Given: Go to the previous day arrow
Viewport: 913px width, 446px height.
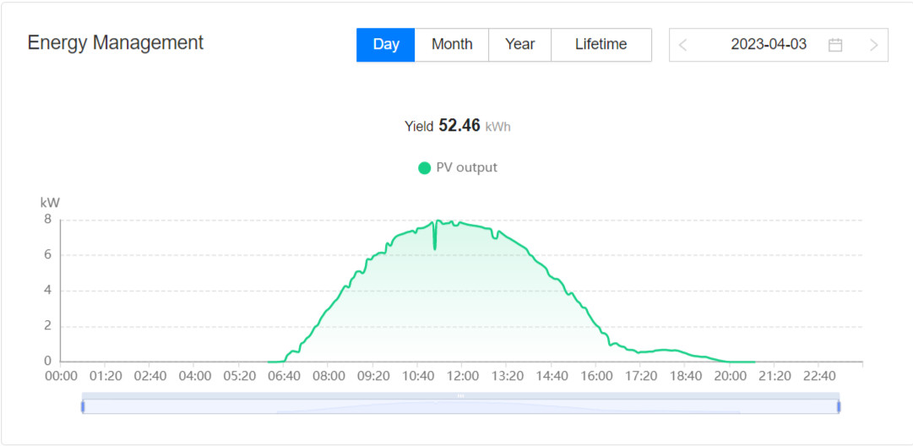Looking at the screenshot, I should point(683,46).
